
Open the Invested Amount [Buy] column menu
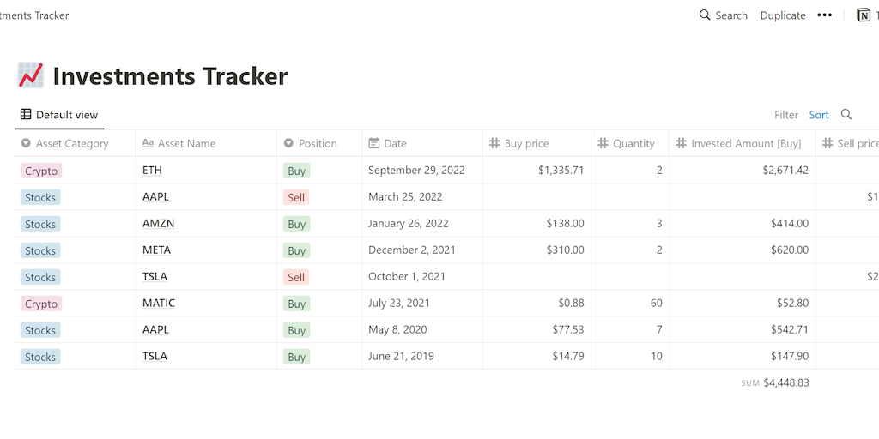click(x=745, y=144)
